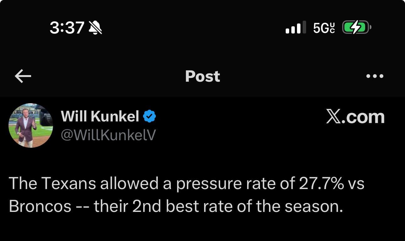Click the blue verified badge next to Will Kunkel

(x=150, y=115)
